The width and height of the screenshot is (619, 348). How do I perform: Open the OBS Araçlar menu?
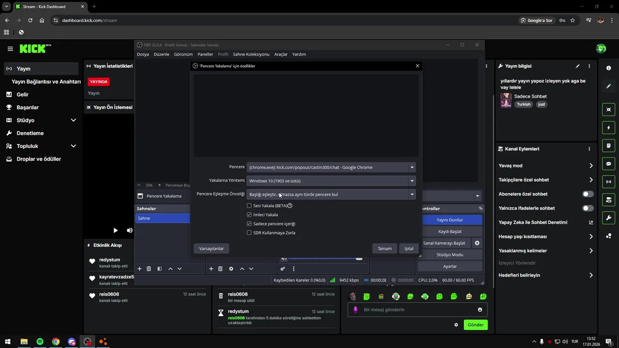click(x=281, y=54)
